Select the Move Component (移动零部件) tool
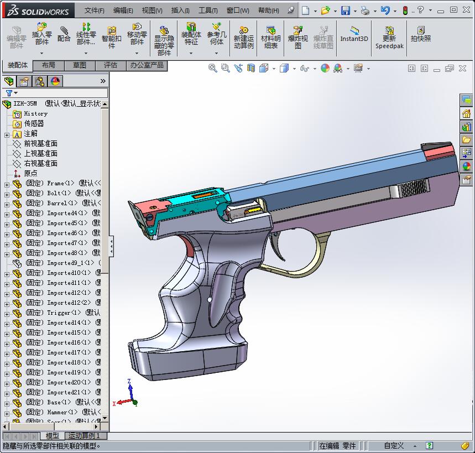 coord(137,34)
